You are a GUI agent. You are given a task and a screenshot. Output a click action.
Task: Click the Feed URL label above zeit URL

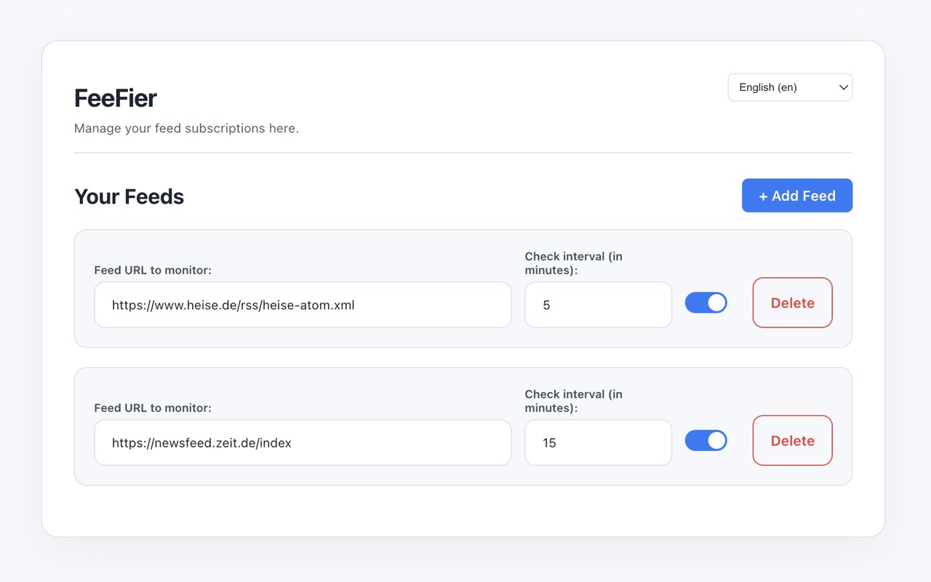tap(153, 407)
